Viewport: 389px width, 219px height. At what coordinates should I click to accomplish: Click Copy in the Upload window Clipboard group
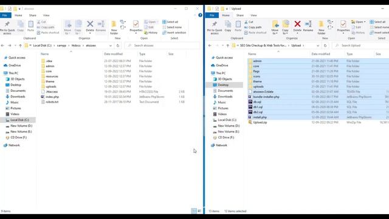click(228, 26)
